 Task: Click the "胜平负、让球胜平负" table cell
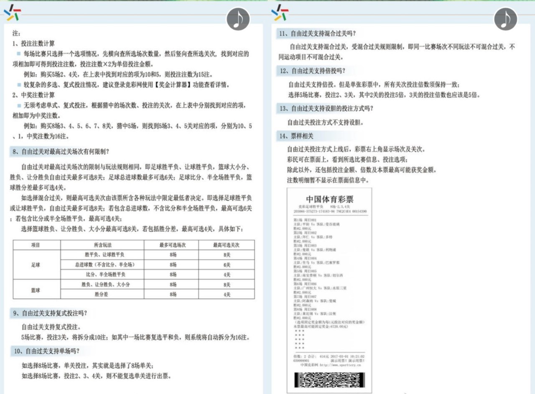[x=102, y=254]
